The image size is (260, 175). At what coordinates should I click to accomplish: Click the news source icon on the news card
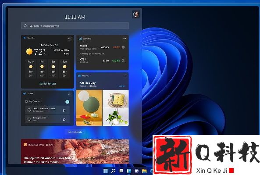tap(25, 144)
